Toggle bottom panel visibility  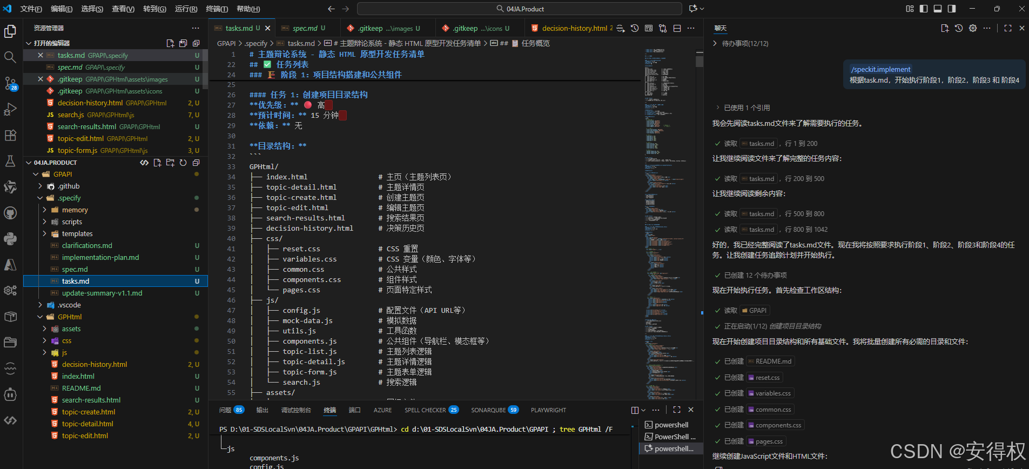[938, 9]
